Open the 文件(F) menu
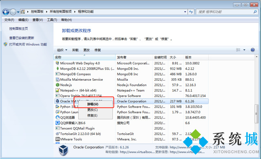The image size is (261, 159). point(9,20)
